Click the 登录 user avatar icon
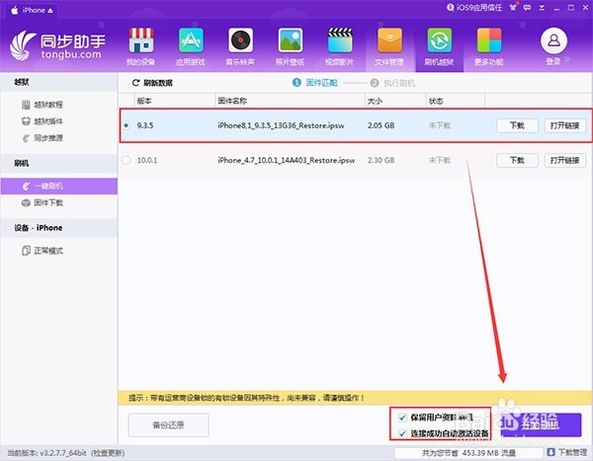 (553, 40)
